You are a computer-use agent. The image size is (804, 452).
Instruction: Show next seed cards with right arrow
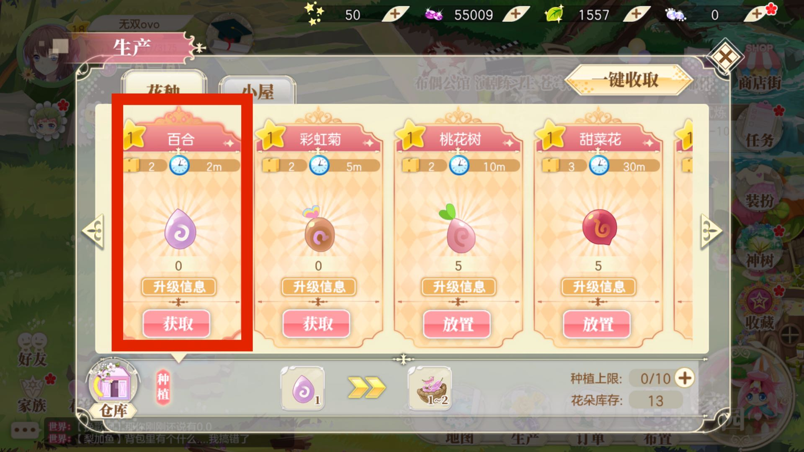[711, 231]
